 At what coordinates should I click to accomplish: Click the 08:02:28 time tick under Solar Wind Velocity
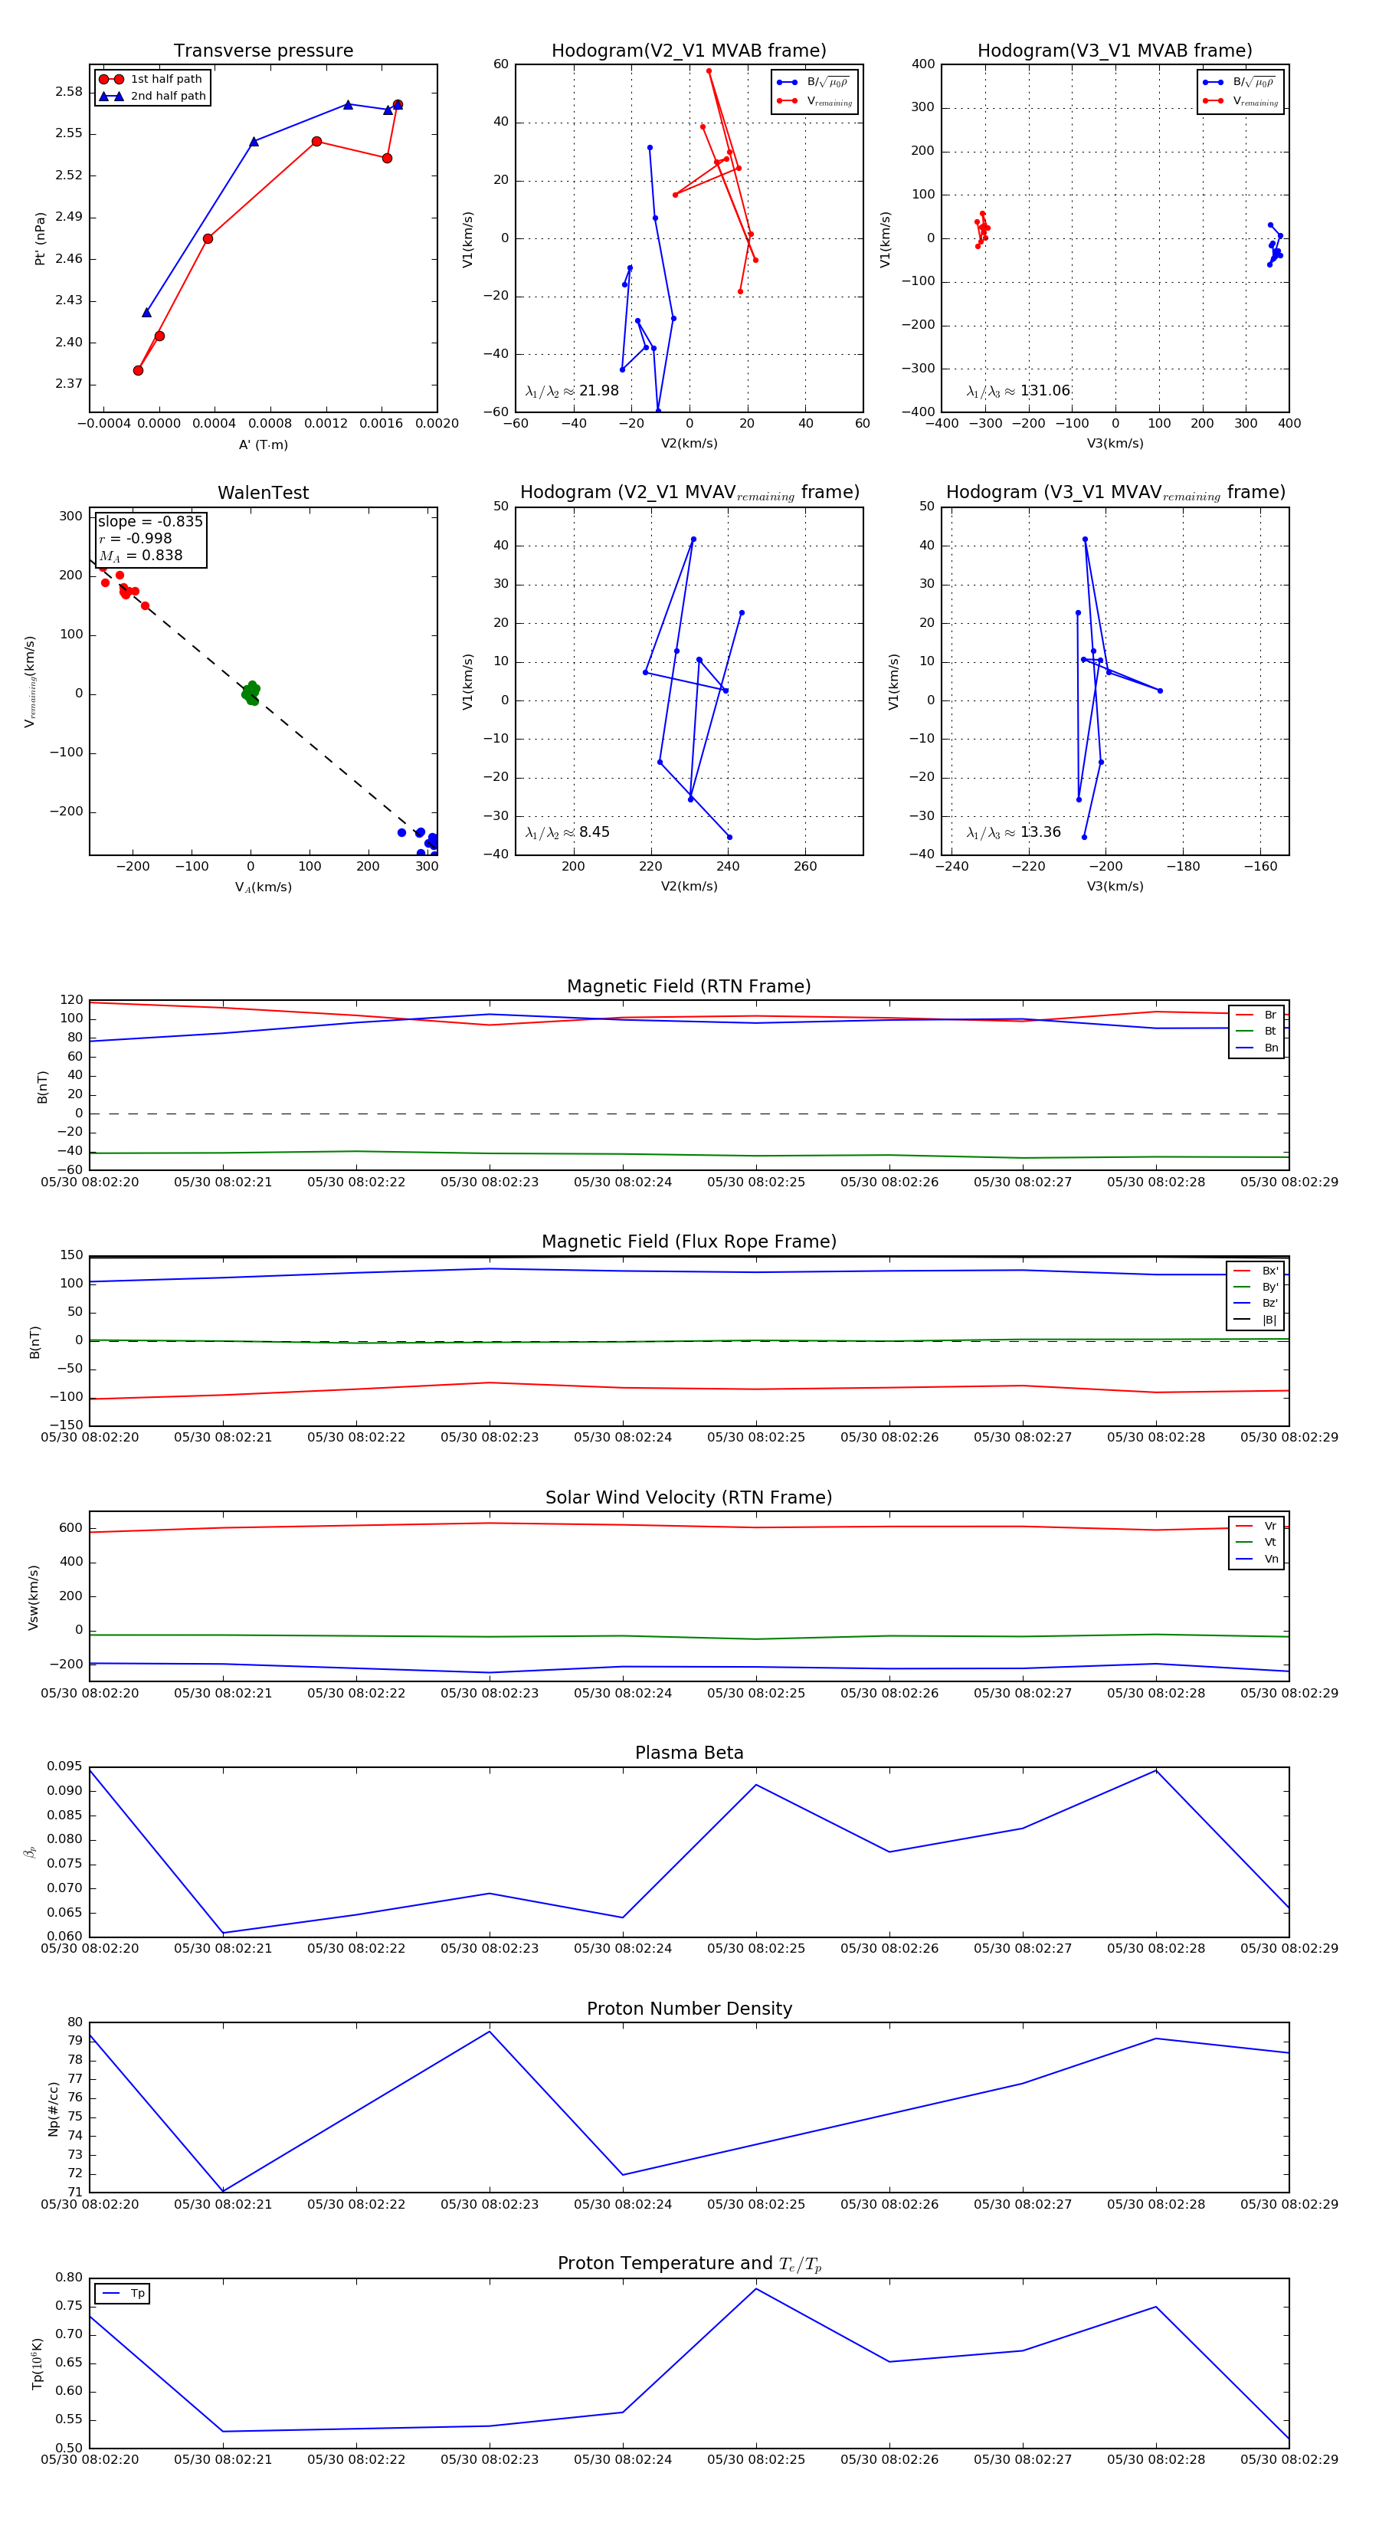1156,1693
